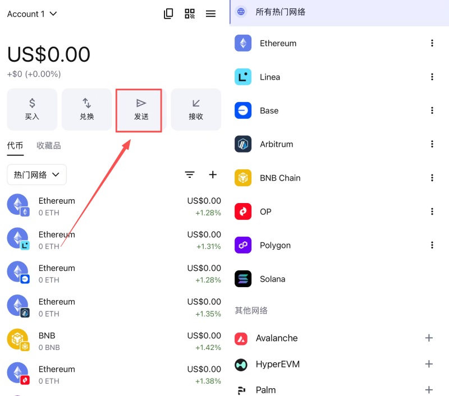This screenshot has height=396, width=449.
Task: Tap the 接收 receive button
Action: coord(196,109)
